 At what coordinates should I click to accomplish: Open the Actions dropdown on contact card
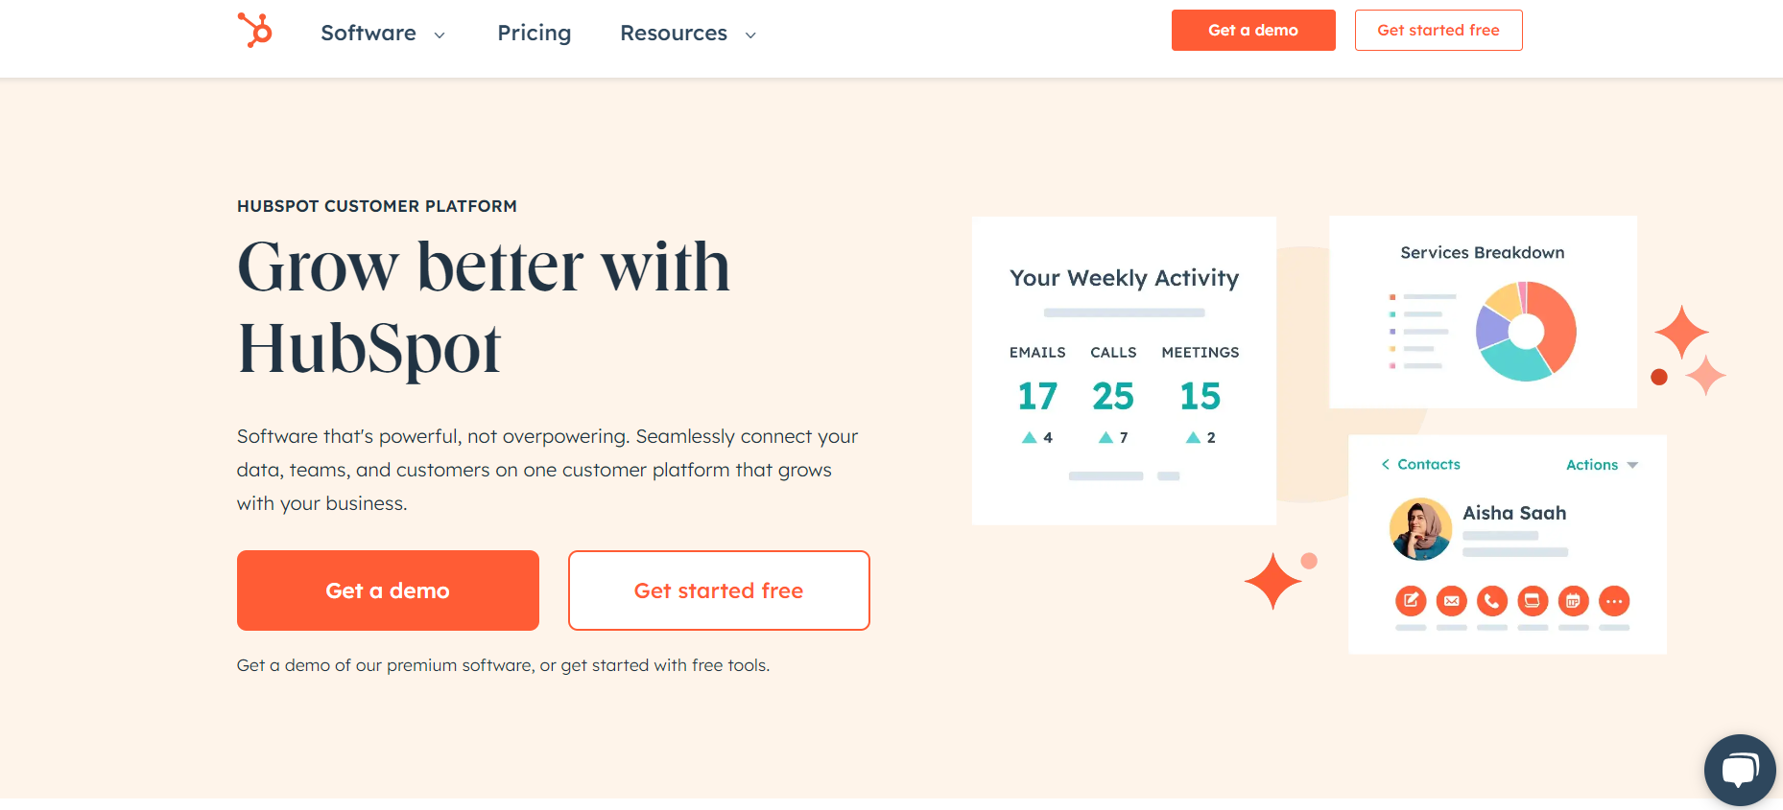click(1602, 465)
